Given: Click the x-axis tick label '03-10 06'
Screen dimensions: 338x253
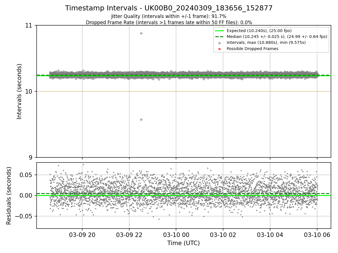Looking at the screenshot, I should click(317, 235).
